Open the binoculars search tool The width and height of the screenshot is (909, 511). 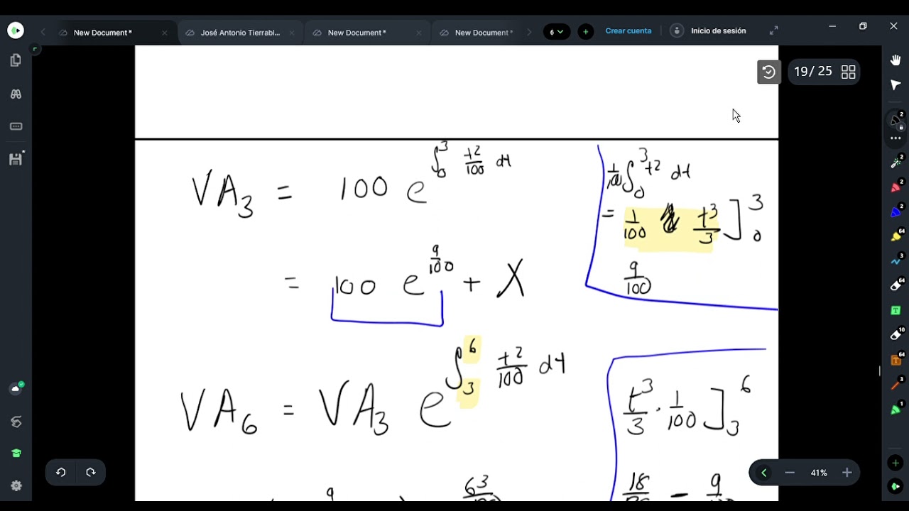click(16, 94)
